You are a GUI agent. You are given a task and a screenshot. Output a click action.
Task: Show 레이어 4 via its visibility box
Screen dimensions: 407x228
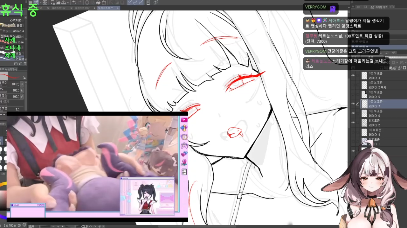point(353,132)
